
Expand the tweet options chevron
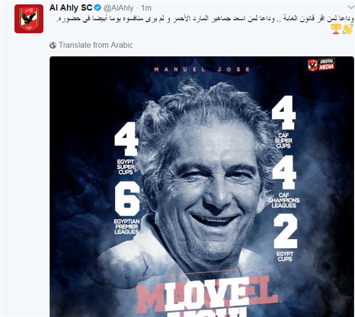click(351, 7)
